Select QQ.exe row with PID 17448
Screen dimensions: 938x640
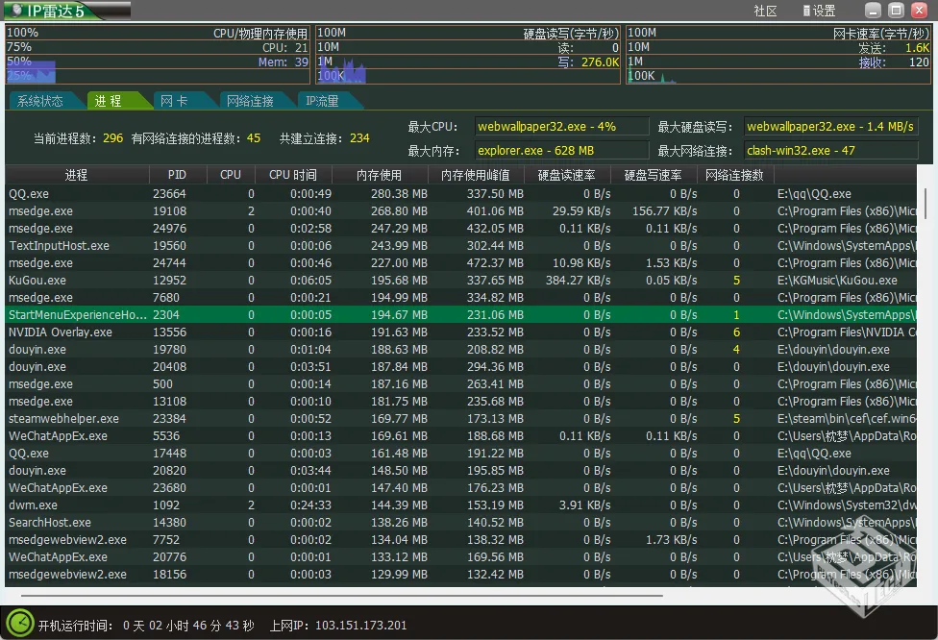pos(460,454)
